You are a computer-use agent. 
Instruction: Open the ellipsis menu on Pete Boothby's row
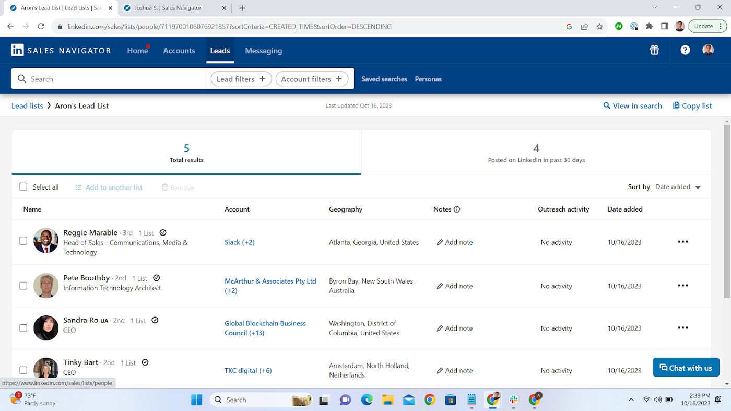coord(683,285)
